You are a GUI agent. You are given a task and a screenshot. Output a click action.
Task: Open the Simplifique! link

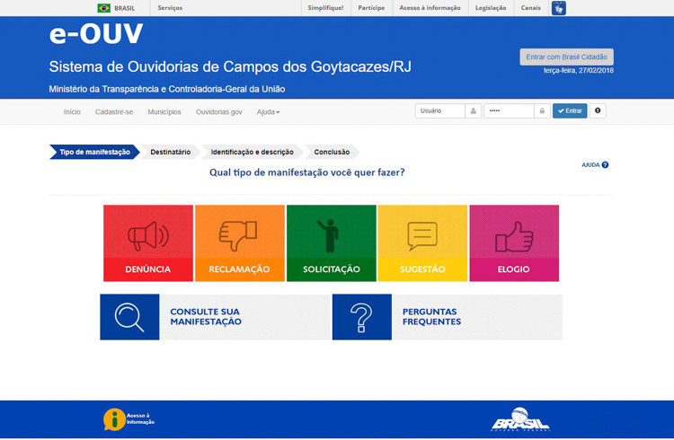pos(325,8)
